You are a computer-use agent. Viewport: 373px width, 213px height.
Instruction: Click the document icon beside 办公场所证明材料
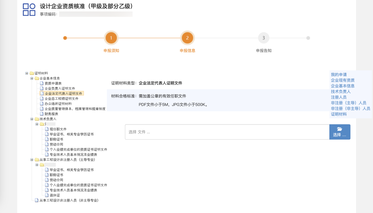point(41,103)
